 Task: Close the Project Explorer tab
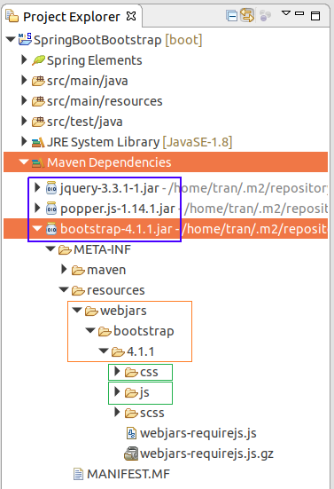[x=131, y=16]
